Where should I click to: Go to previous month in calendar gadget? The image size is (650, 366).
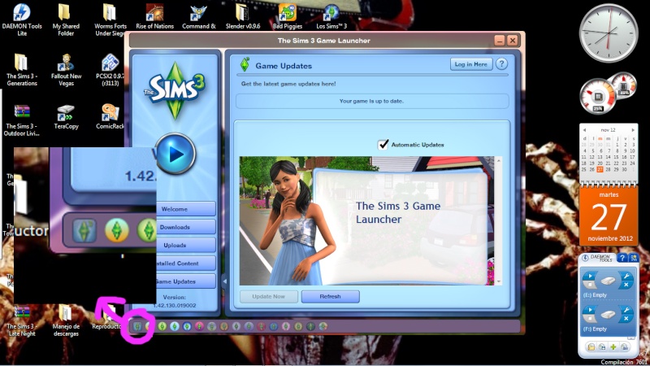[x=584, y=130]
